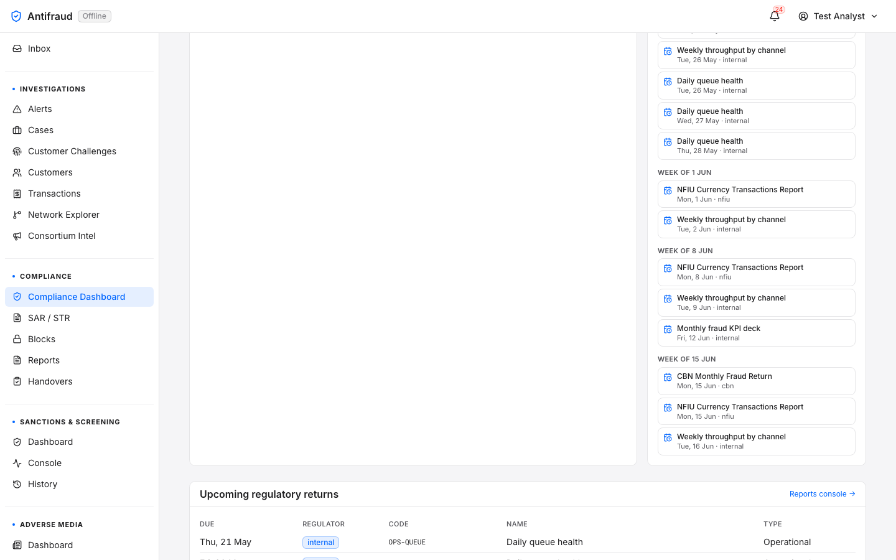This screenshot has height=560, width=896.
Task: Go to Alerts page
Action: tap(79, 109)
